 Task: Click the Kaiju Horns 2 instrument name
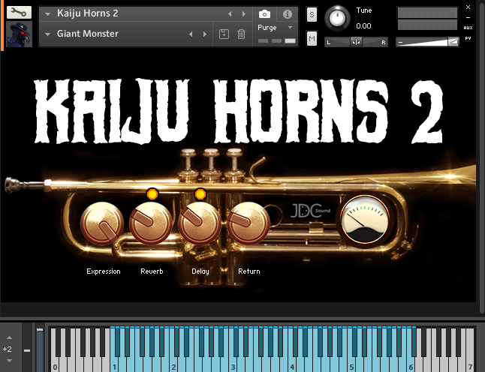[88, 13]
